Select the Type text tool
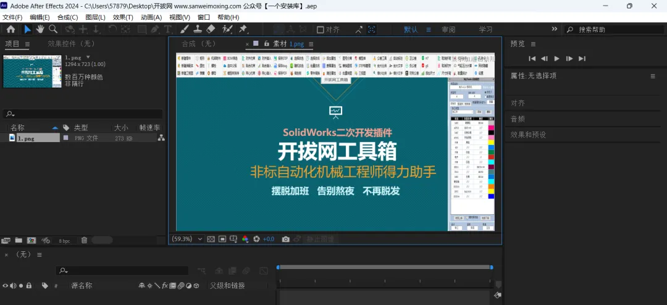 pos(168,30)
